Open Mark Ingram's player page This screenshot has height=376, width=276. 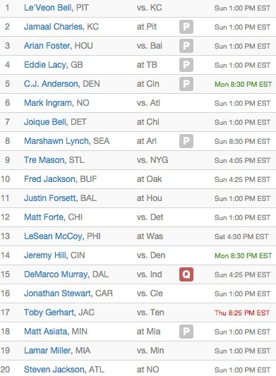(x=48, y=103)
